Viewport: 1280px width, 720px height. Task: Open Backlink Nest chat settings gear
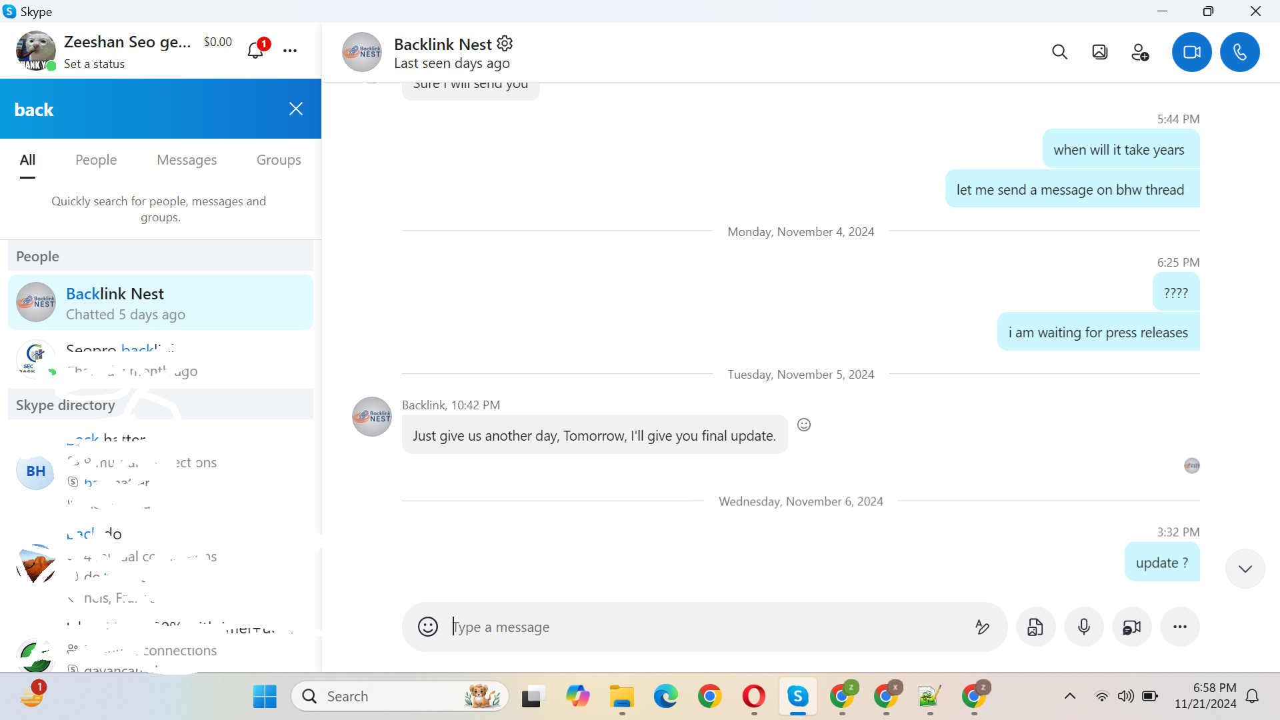pos(505,43)
